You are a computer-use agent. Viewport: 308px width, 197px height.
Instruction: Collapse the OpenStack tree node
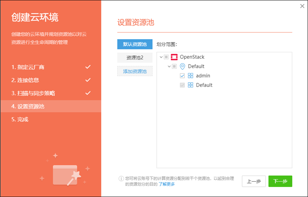pos(161,57)
